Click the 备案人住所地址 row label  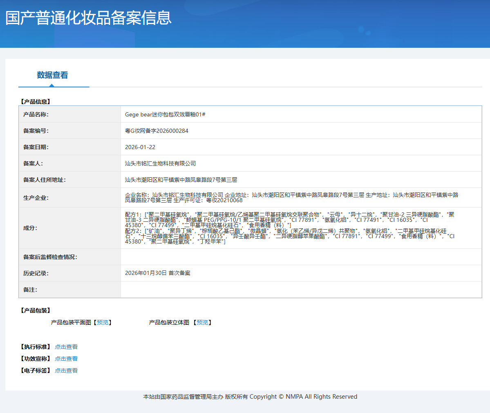[45, 180]
